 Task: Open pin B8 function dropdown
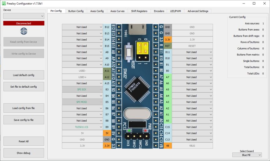[82, 121]
